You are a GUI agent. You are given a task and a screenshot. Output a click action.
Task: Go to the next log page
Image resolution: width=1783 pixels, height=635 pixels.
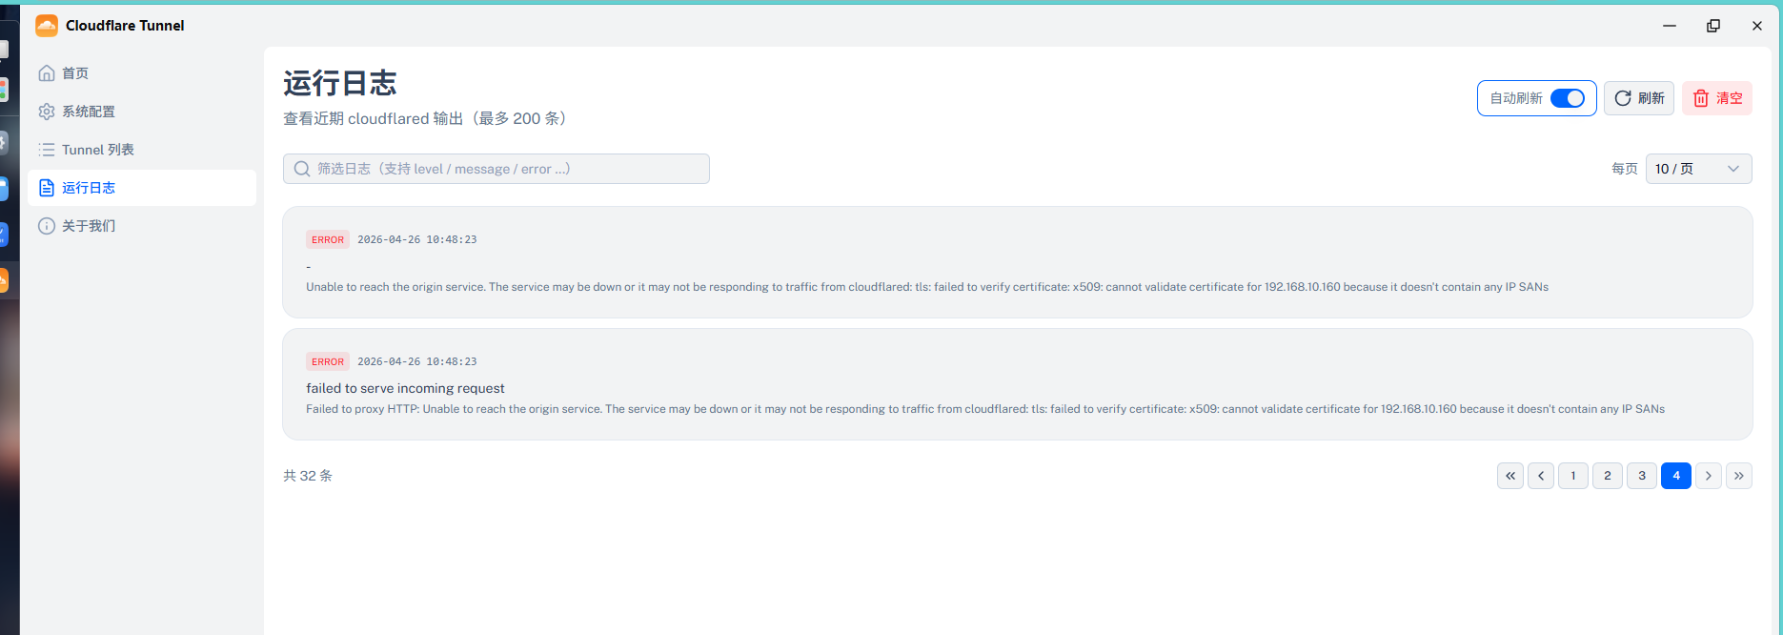pyautogui.click(x=1709, y=476)
